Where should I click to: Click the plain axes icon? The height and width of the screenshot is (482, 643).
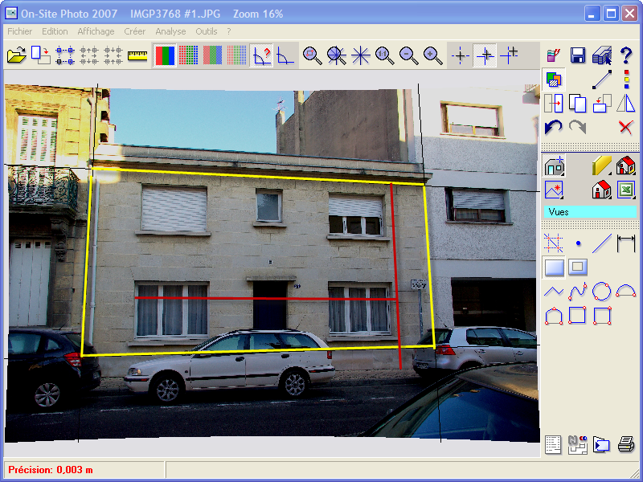click(x=285, y=55)
